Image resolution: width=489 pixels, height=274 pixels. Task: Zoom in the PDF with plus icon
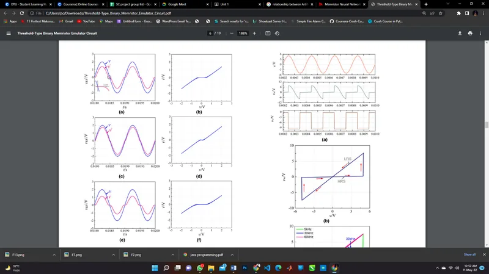click(254, 34)
